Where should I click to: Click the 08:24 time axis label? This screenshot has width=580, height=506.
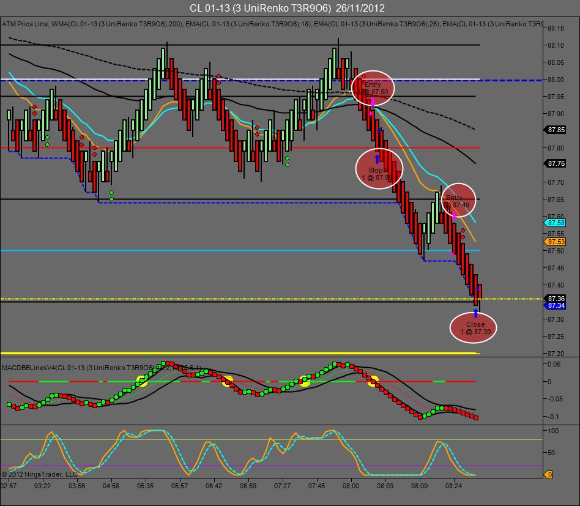(453, 486)
